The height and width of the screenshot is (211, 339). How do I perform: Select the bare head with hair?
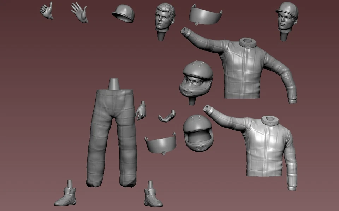(x=165, y=21)
